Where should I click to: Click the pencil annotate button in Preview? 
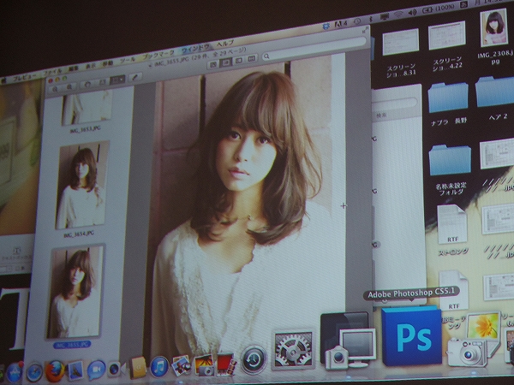pyautogui.click(x=135, y=77)
